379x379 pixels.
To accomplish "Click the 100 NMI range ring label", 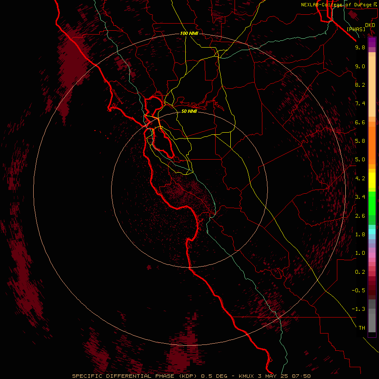I will point(189,33).
